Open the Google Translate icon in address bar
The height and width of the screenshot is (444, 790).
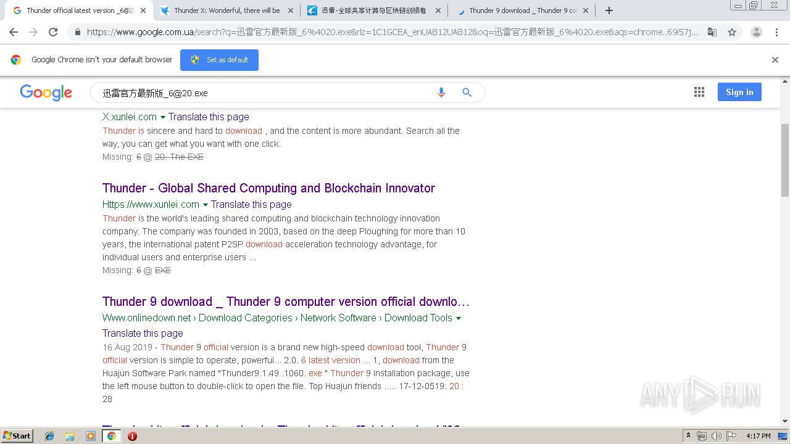(x=712, y=32)
